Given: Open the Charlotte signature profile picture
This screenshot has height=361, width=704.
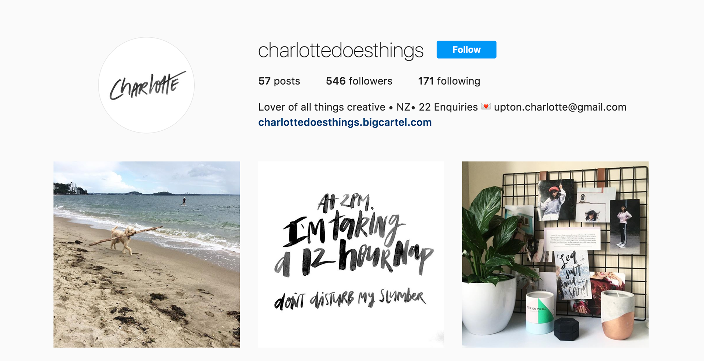Looking at the screenshot, I should [x=147, y=85].
